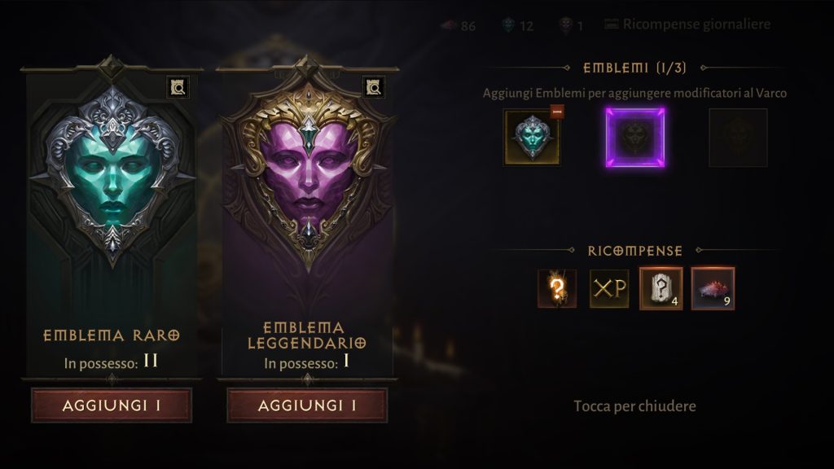The height and width of the screenshot is (469, 834).
Task: Click the purple emblem counter showing 1
Action: point(571,25)
